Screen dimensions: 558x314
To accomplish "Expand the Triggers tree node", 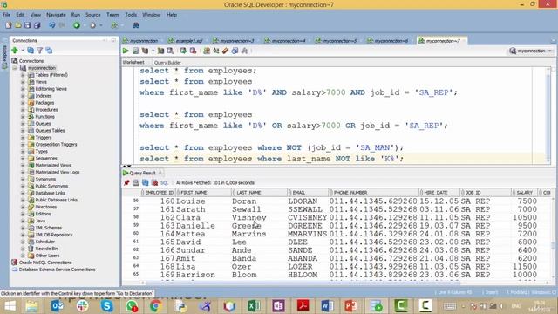I will 23,138.
